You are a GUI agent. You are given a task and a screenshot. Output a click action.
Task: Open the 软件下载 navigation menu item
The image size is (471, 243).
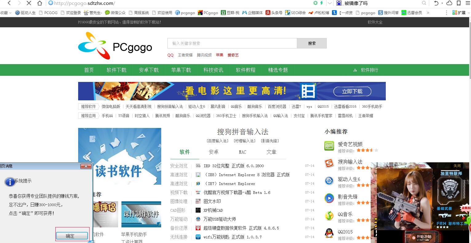(117, 70)
